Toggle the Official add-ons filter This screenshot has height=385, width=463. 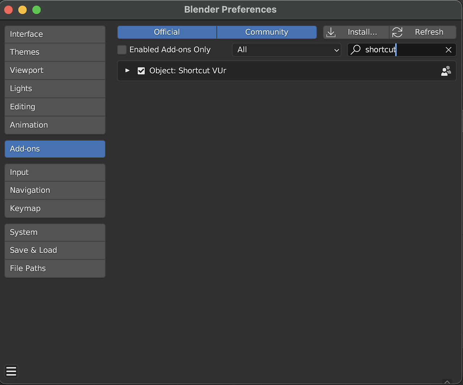[167, 32]
